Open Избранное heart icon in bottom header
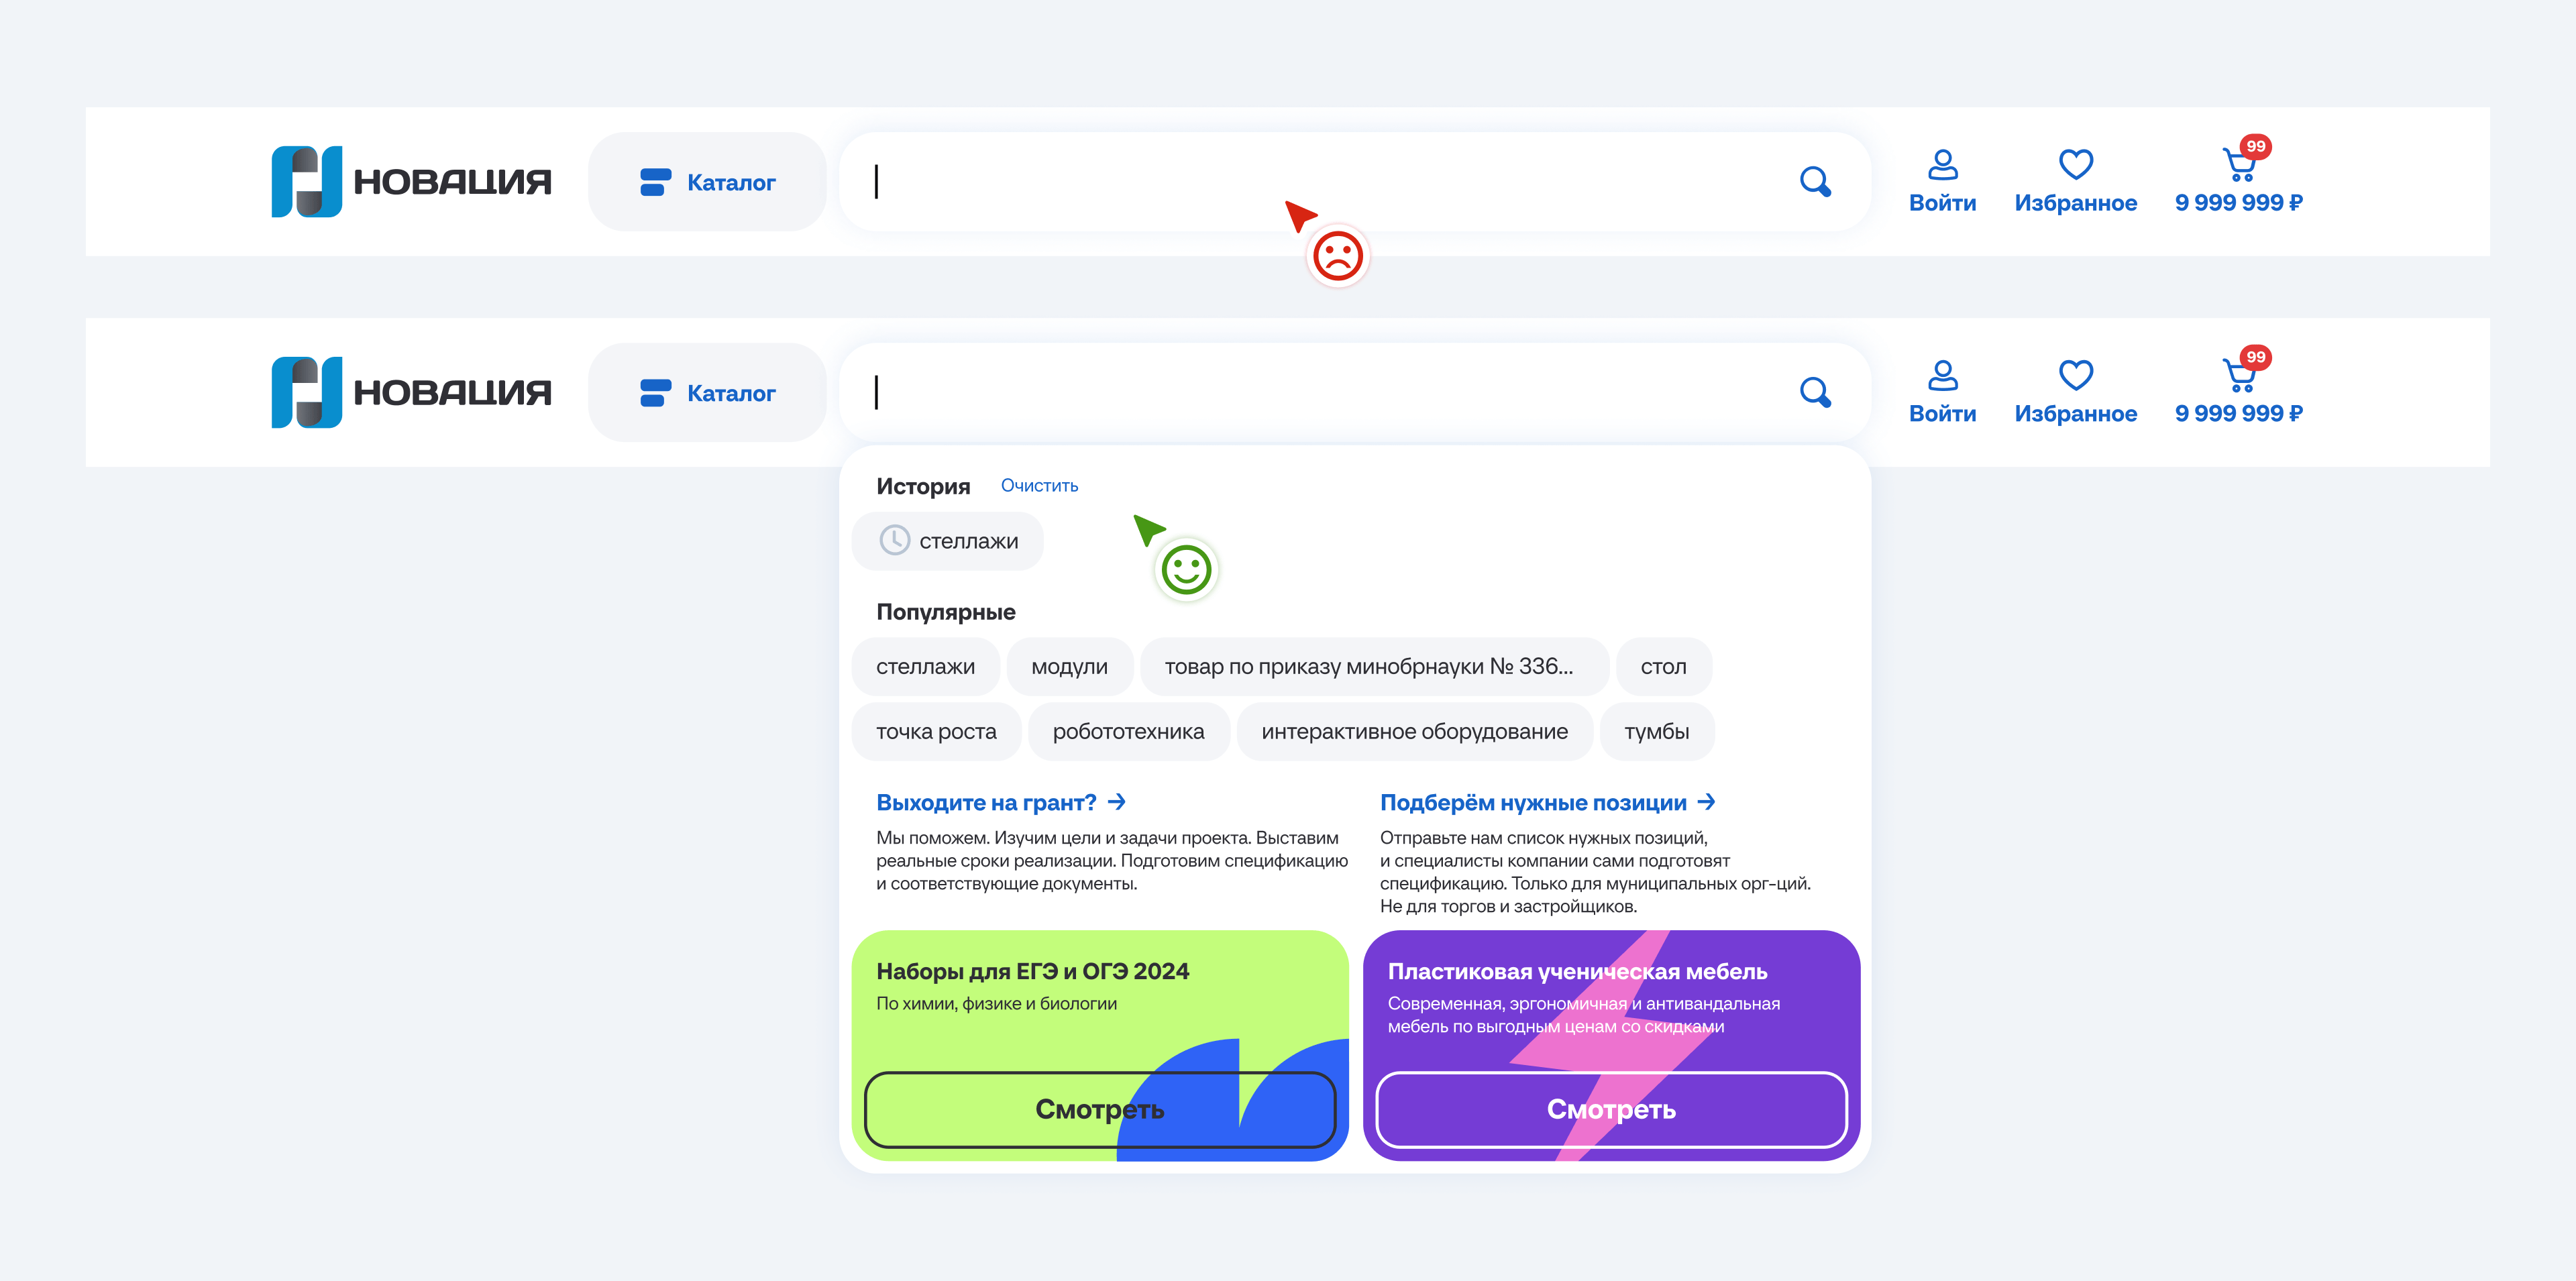 [x=2075, y=376]
